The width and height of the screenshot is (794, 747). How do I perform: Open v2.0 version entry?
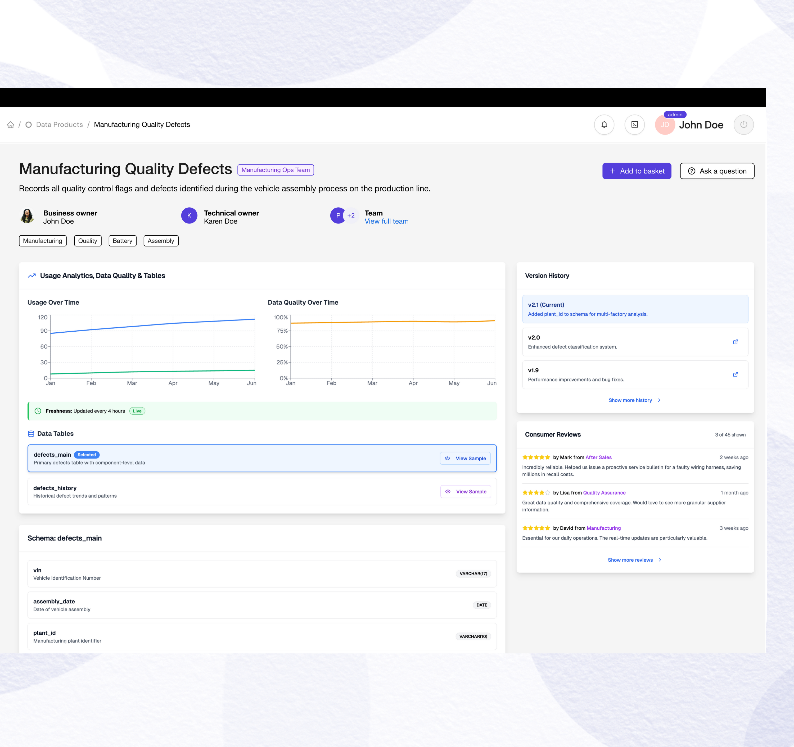click(635, 342)
